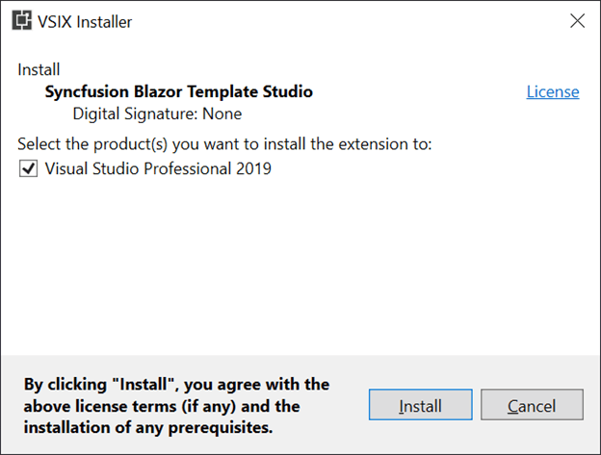Click the blank white area below product list
The width and height of the screenshot is (601, 455).
299,260
